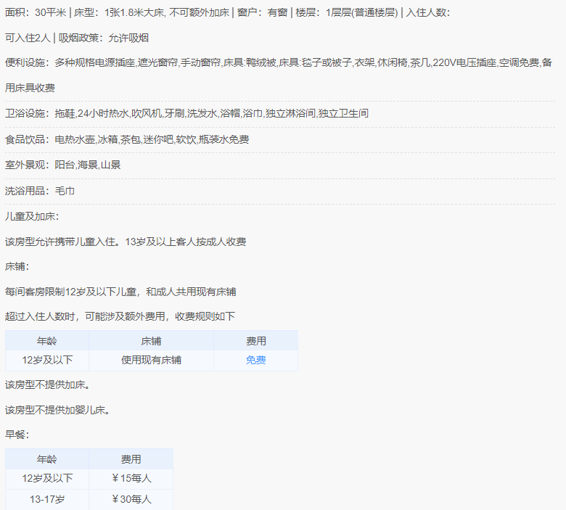Click 12岁及以下 in breakfast table

47,478
